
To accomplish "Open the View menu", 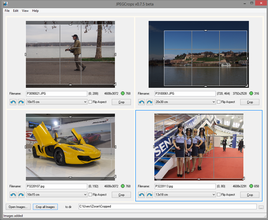I will pos(25,11).
